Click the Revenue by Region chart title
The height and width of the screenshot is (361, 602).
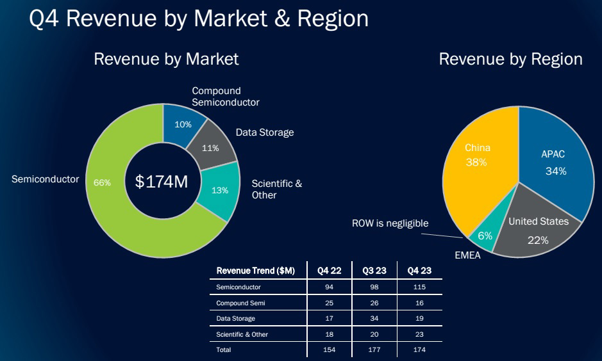pyautogui.click(x=510, y=60)
